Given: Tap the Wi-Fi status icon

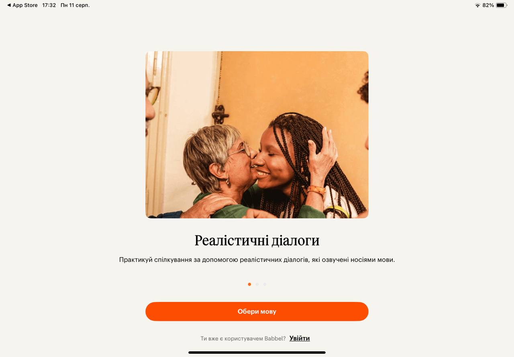Looking at the screenshot, I should pyautogui.click(x=477, y=5).
